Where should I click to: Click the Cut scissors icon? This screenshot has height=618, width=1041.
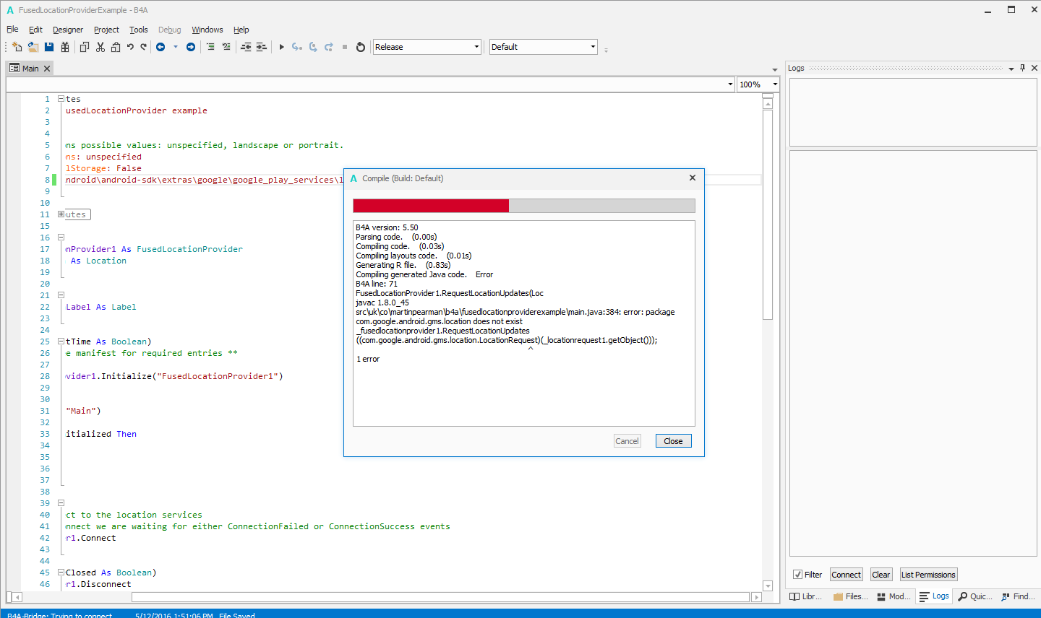pos(100,47)
